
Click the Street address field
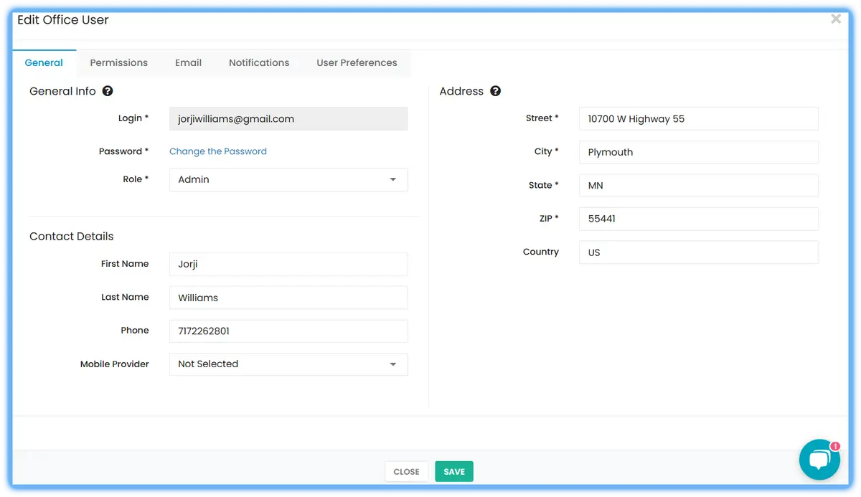(699, 119)
